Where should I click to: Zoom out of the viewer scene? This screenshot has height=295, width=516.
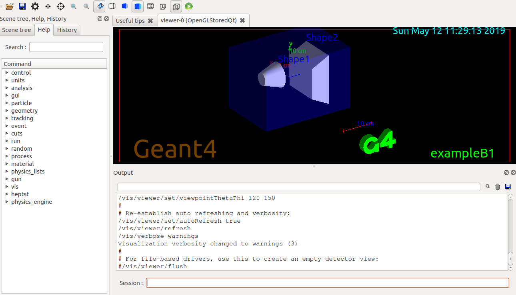pos(73,6)
